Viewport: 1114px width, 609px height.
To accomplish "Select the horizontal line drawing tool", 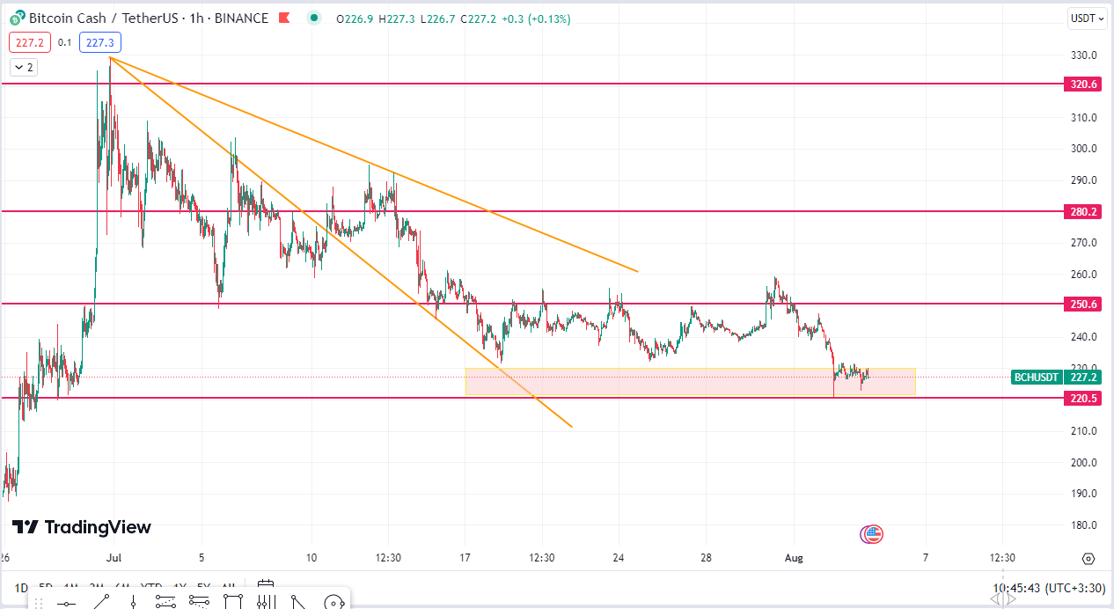I will click(65, 603).
